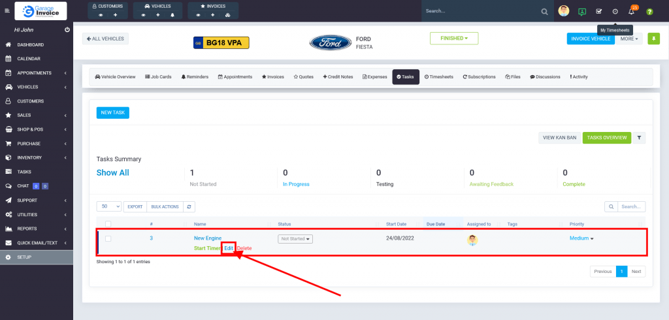
Task: Open the MORE dropdown button
Action: 629,39
